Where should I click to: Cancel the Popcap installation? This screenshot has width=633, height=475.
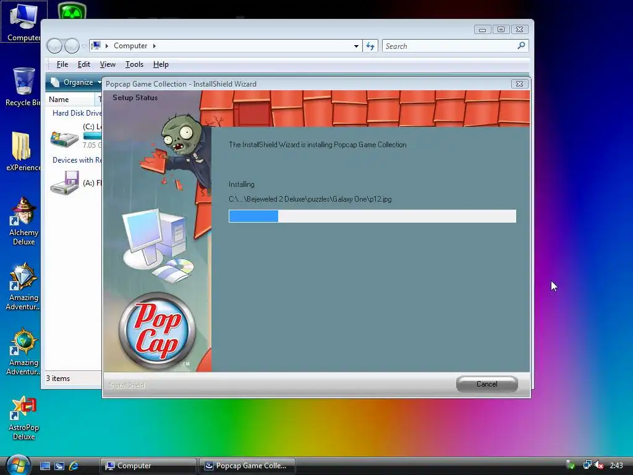(487, 384)
